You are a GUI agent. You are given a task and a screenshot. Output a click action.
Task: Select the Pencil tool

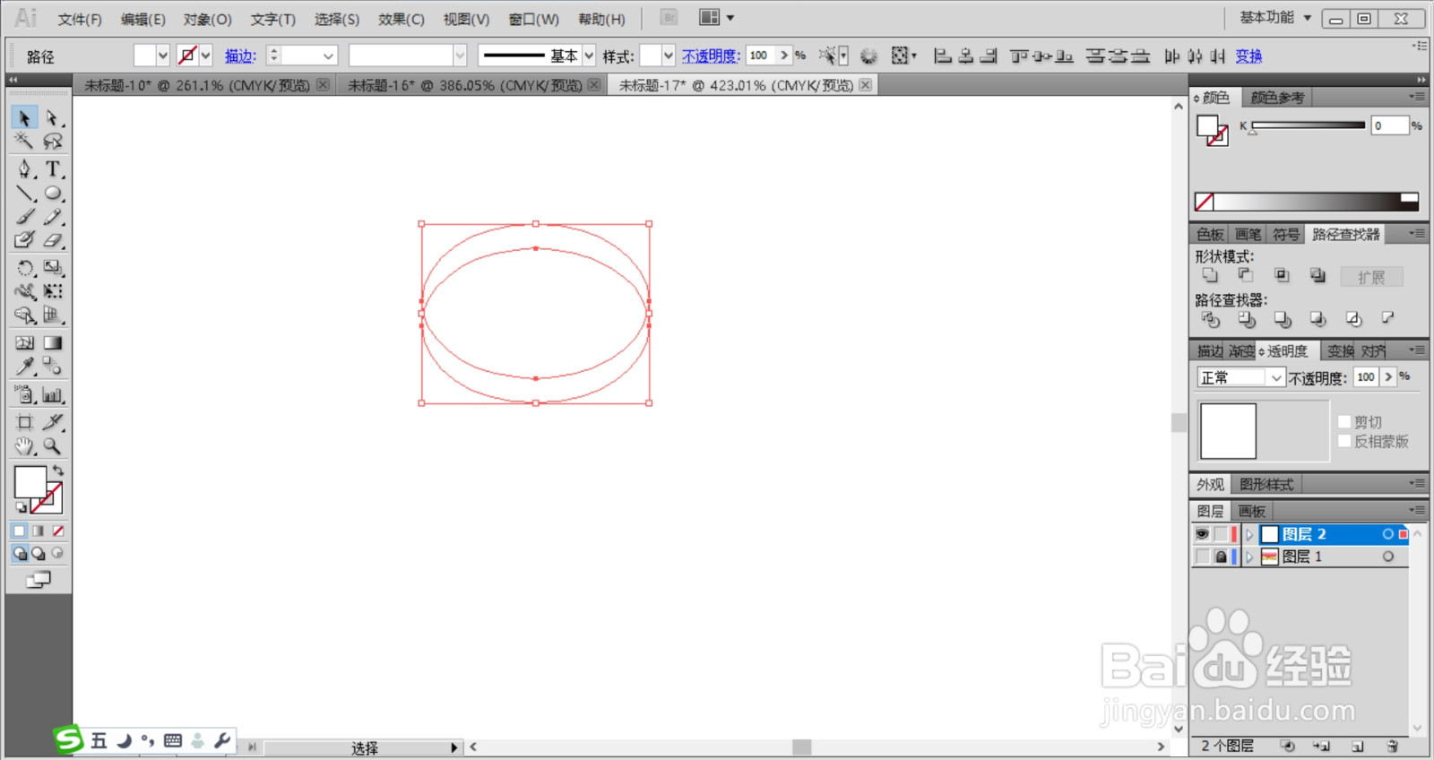tap(53, 216)
